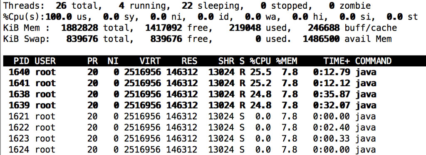426x155 pixels.
Task: Click the KiB Swap label
Action: click(x=27, y=39)
